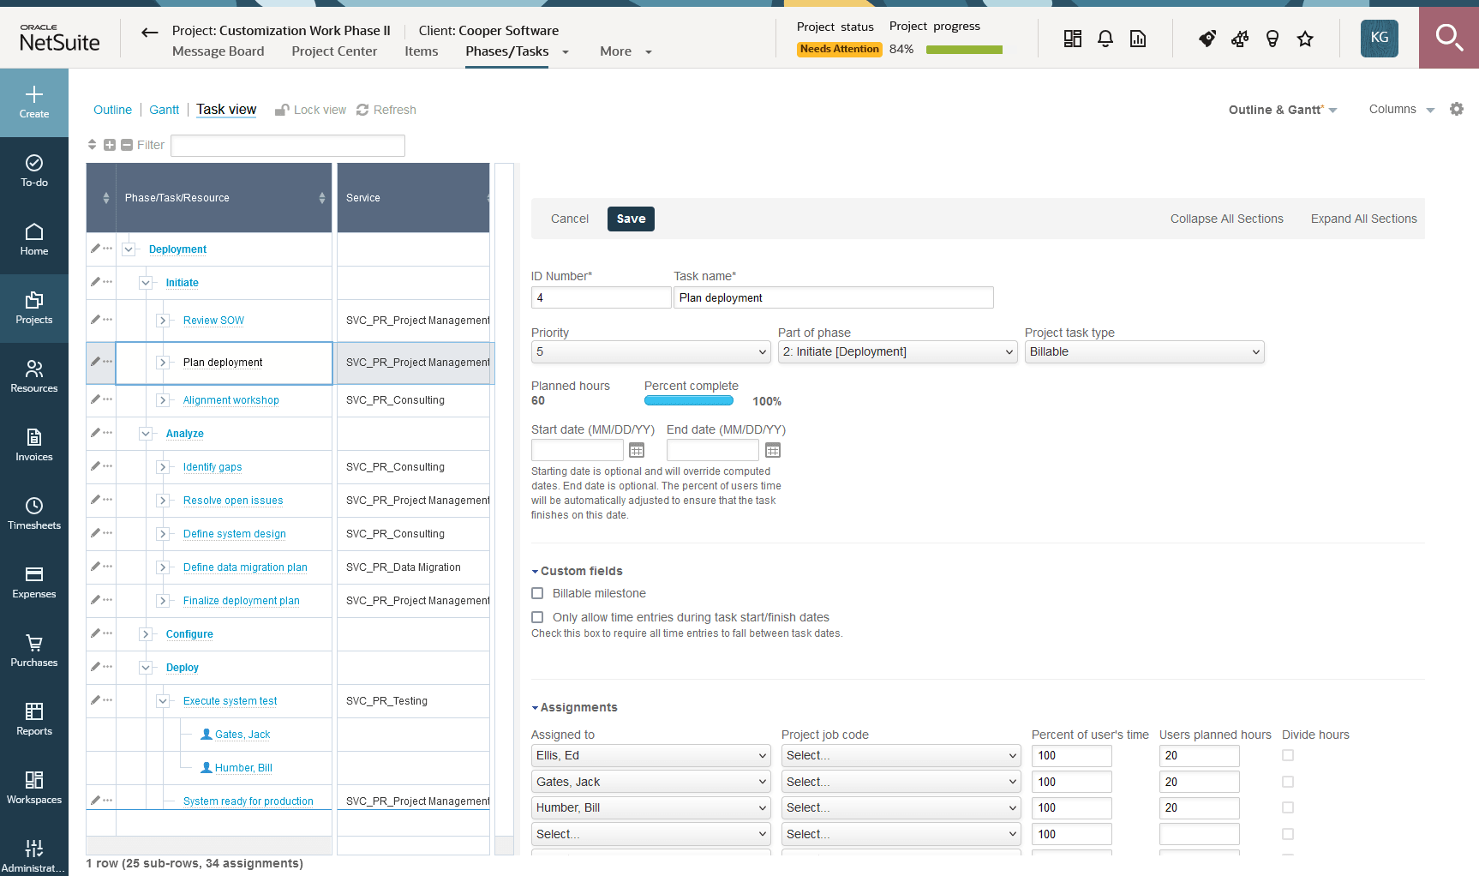Open Reports in the sidebar
This screenshot has width=1479, height=876.
pos(34,719)
